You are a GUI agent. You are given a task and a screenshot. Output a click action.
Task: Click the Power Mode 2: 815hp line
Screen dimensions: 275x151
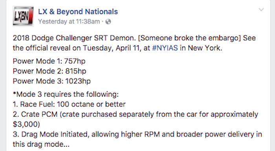coord(49,71)
